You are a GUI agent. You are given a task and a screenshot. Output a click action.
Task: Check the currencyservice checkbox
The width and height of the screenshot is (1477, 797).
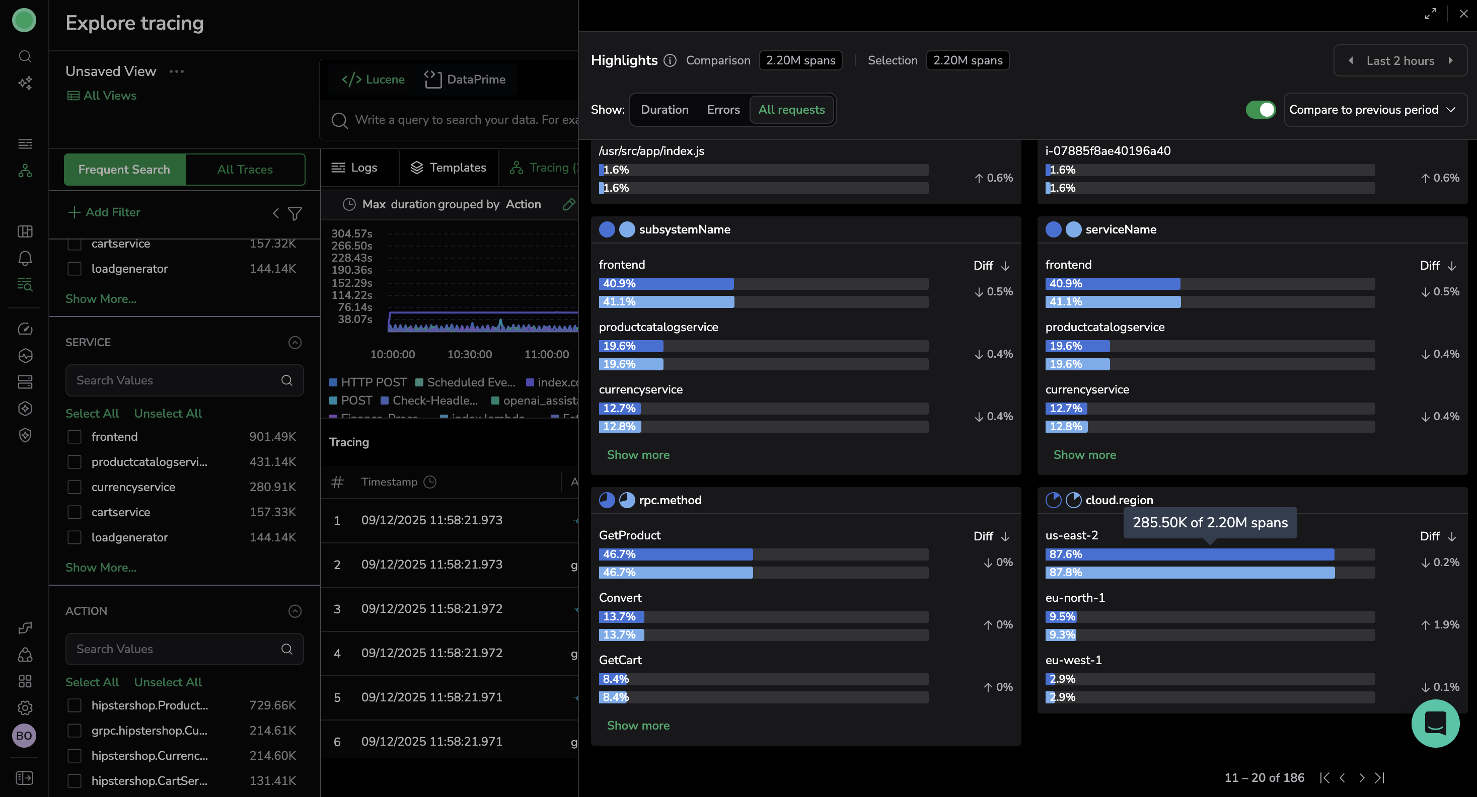click(75, 487)
